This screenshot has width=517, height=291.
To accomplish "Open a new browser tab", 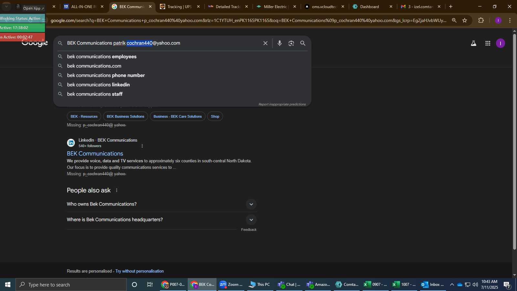I will coord(451,6).
